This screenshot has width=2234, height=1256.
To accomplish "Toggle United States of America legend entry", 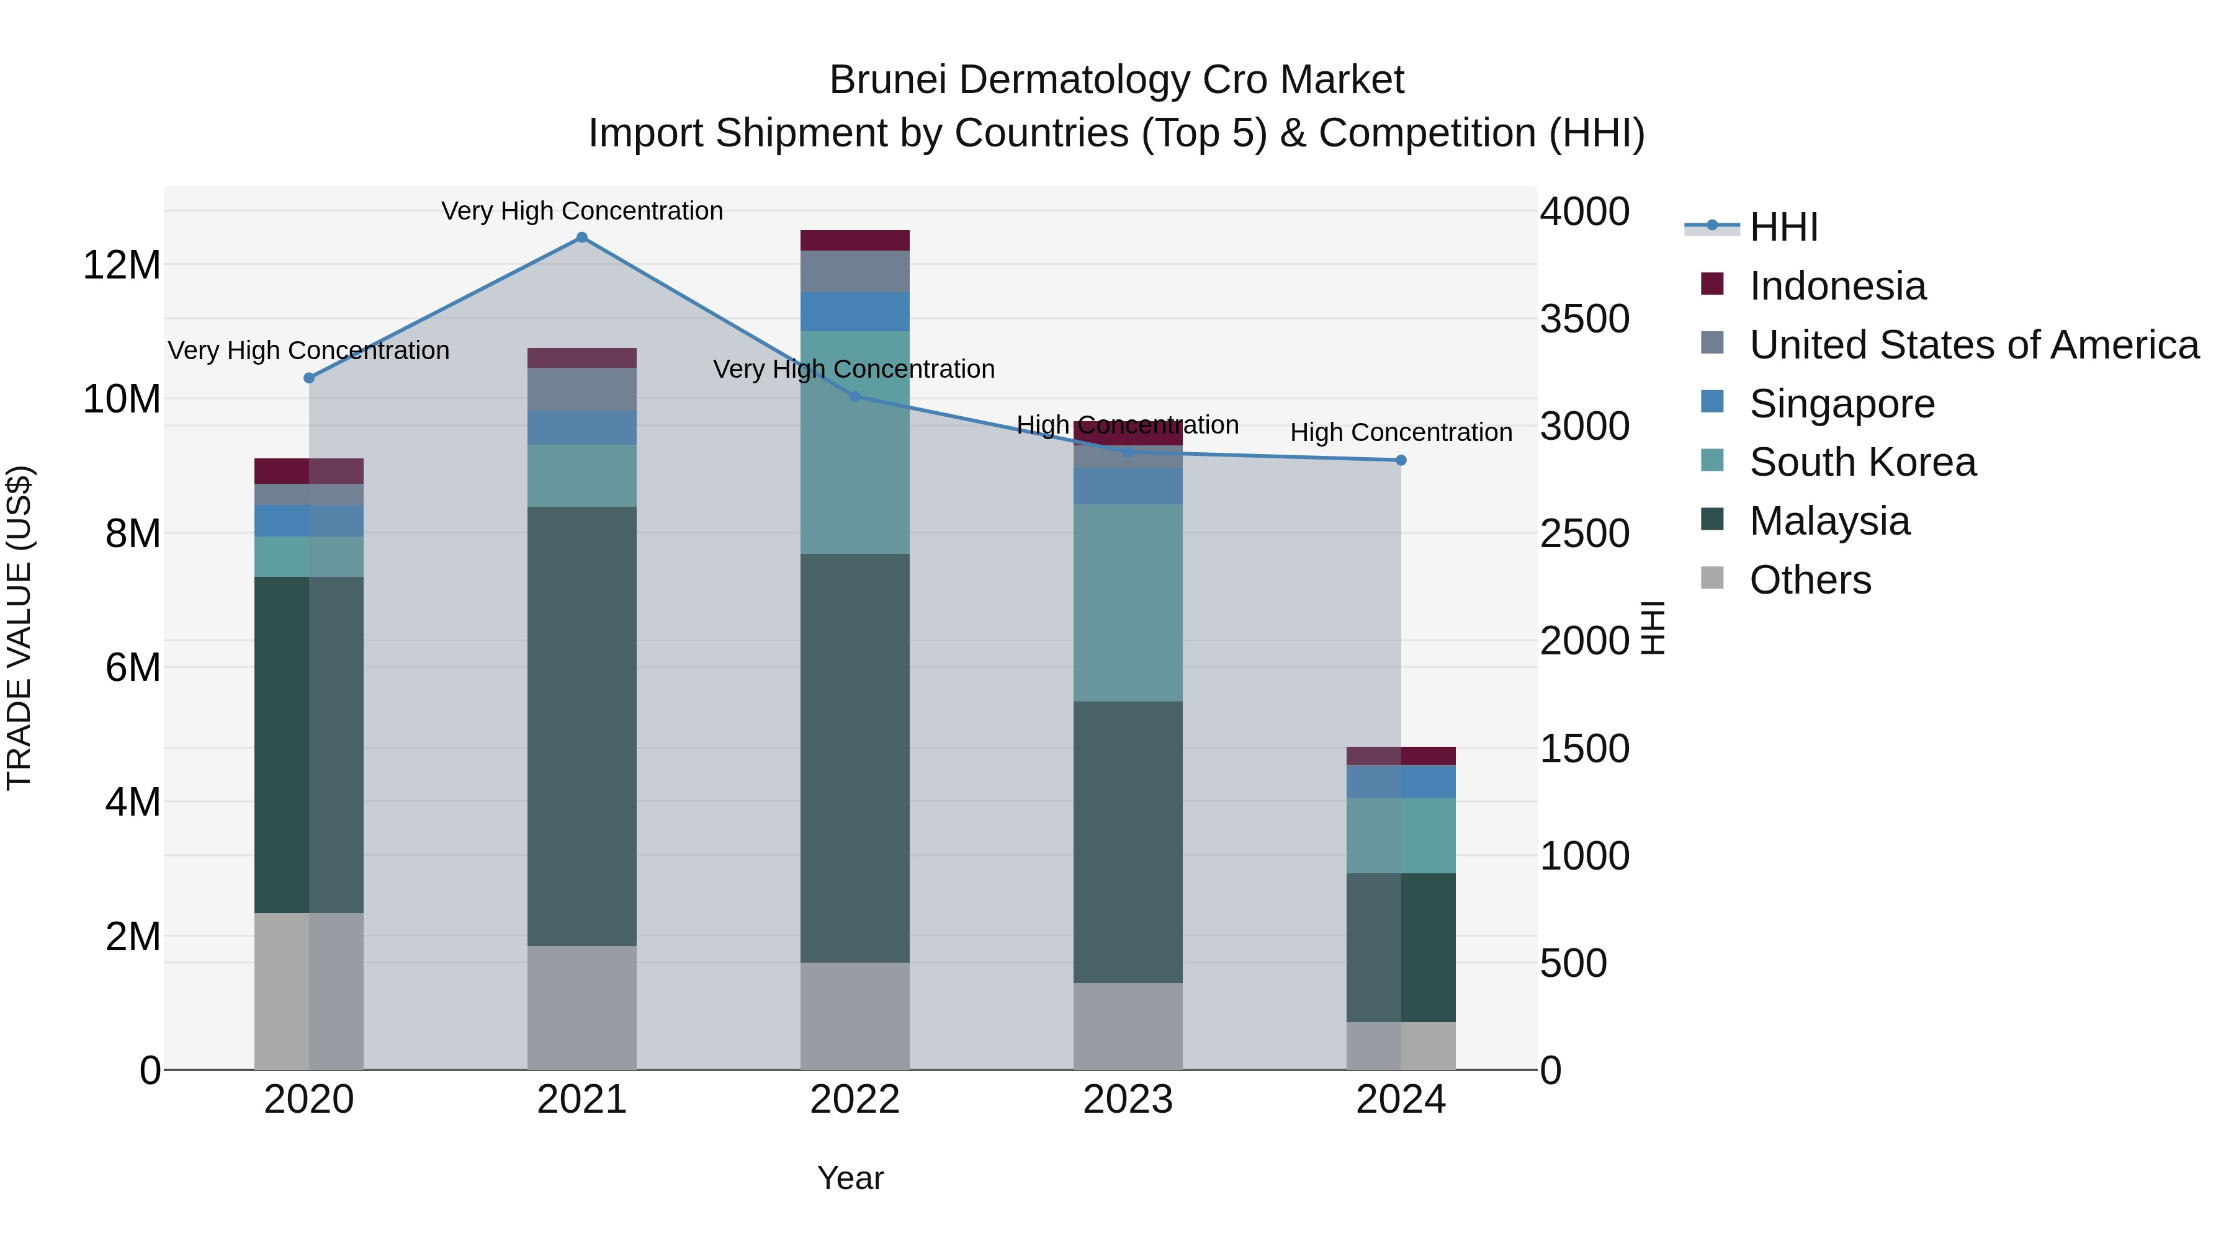I will (x=1950, y=344).
